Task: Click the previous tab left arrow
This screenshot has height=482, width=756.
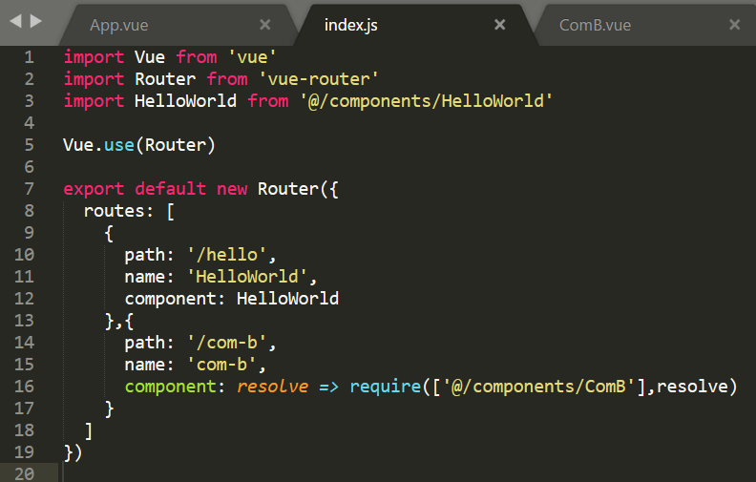Action: click(x=15, y=21)
